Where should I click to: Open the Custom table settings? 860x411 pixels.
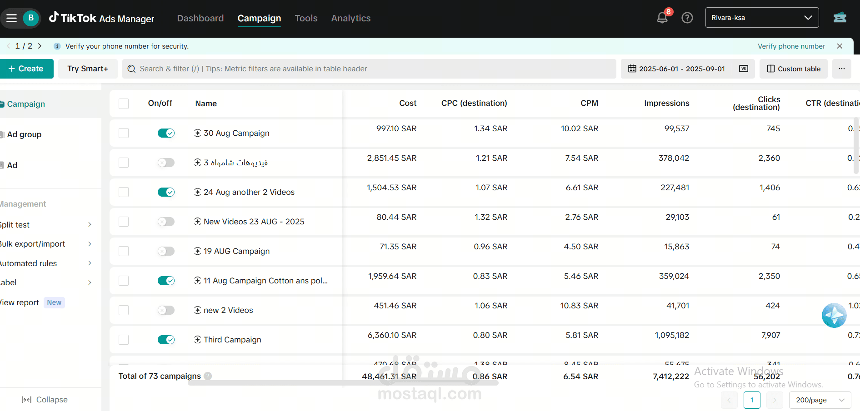[794, 69]
